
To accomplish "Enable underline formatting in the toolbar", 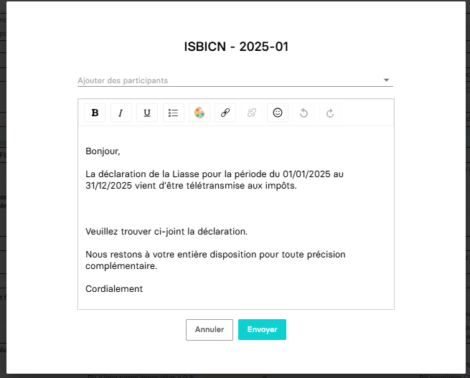I will 147,113.
